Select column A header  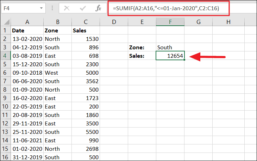pos(27,22)
